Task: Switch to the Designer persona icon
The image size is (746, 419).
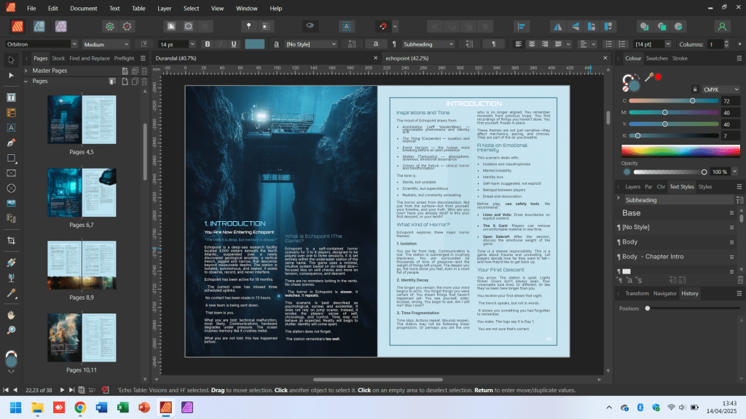Action: (x=39, y=26)
